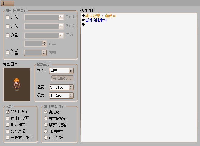Check the 固定朝向 option

click(x=8, y=125)
